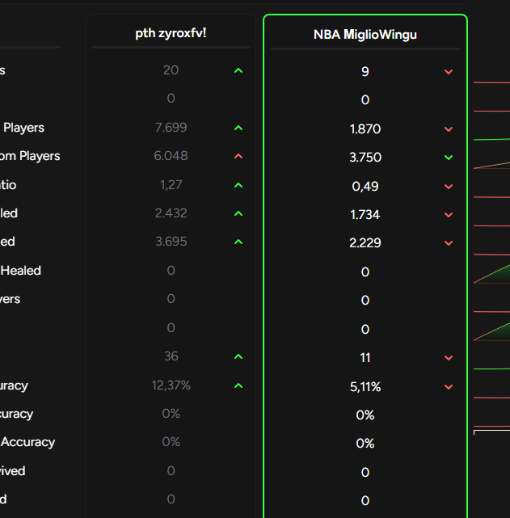This screenshot has width=510, height=518.
Task: Click value '1,27' in pth zyroxfv! column
Action: [171, 185]
